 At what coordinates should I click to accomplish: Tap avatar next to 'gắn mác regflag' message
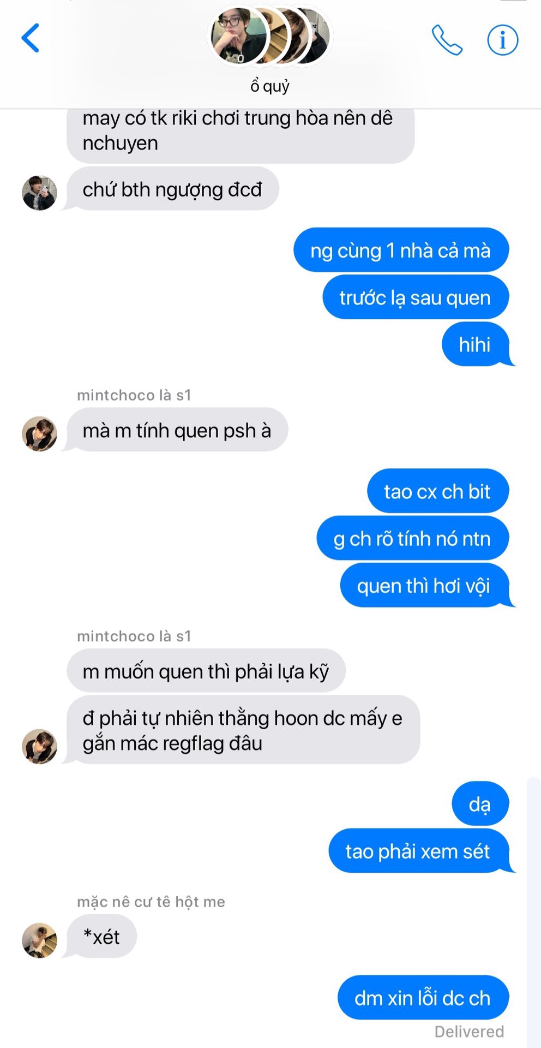click(x=39, y=746)
